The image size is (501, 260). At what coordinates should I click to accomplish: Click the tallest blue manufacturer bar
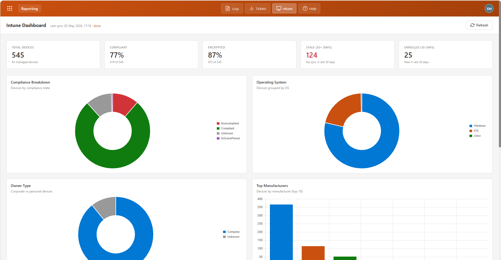pyautogui.click(x=281, y=232)
